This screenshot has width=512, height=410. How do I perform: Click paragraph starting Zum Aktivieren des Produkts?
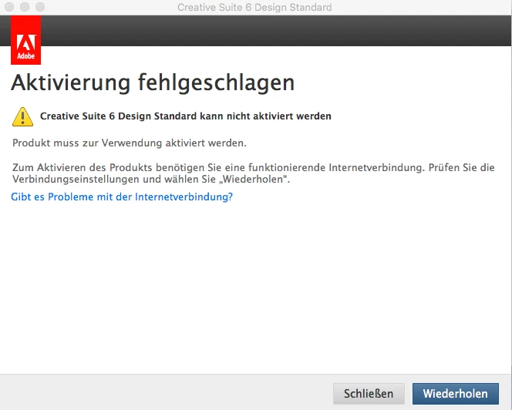[254, 173]
